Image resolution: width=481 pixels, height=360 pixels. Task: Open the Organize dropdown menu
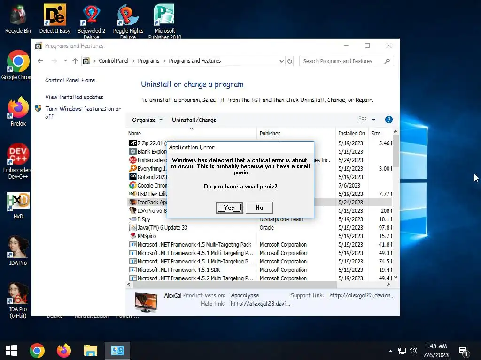coord(147,120)
